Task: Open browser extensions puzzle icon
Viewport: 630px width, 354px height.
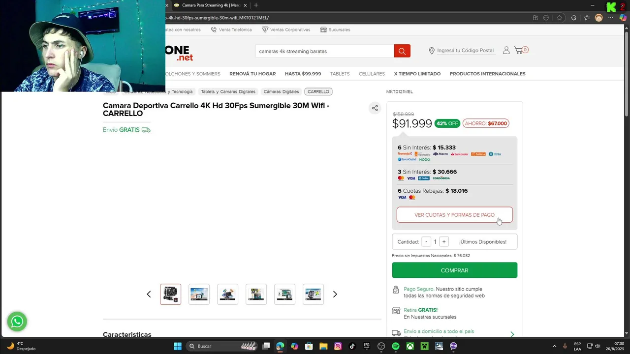Action: (x=573, y=18)
